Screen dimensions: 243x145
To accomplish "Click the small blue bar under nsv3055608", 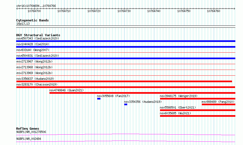I will pyautogui.click(x=99, y=99).
